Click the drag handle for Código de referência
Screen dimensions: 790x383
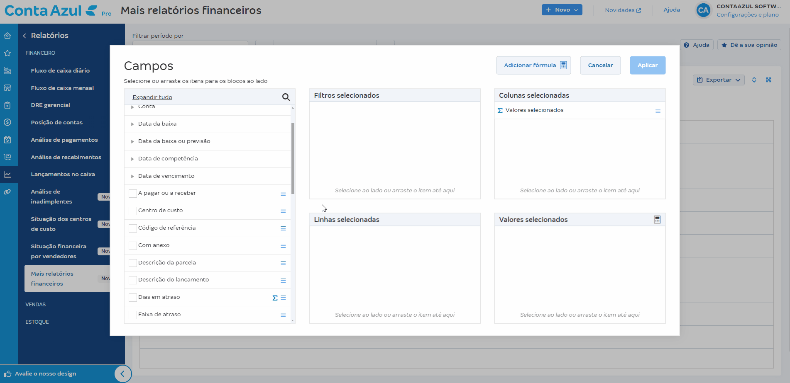point(283,229)
